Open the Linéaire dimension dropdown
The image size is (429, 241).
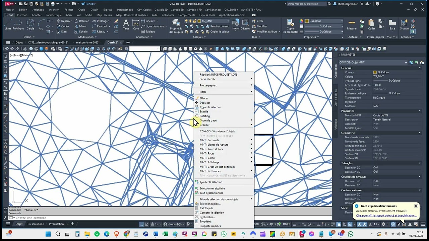157,21
